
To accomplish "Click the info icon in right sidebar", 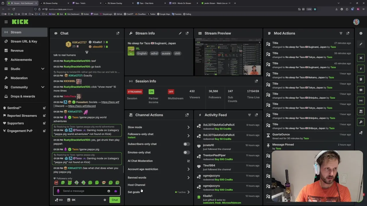I will coord(361,33).
